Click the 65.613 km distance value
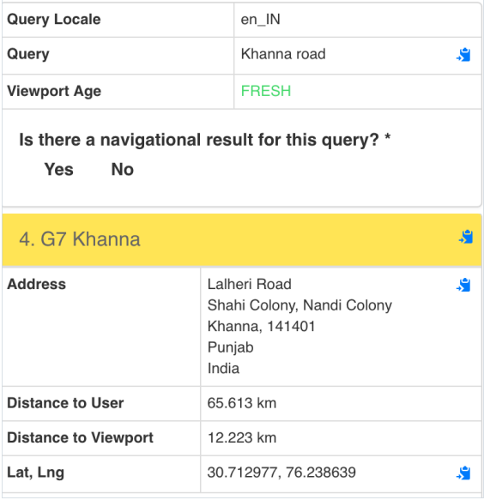Viewport: 484px width, 500px height. pos(242,403)
